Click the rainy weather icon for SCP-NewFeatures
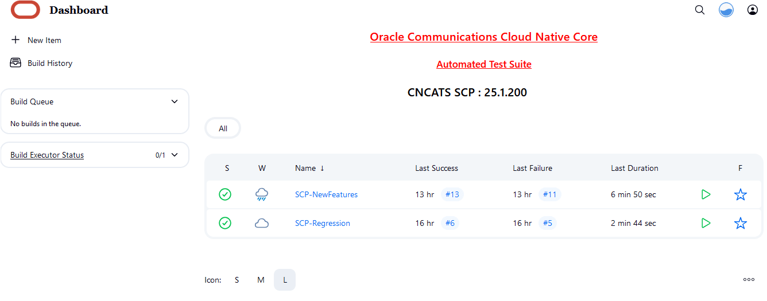 click(262, 194)
